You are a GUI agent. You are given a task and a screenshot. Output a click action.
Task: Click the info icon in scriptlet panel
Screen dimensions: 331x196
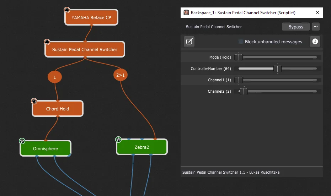point(315,41)
